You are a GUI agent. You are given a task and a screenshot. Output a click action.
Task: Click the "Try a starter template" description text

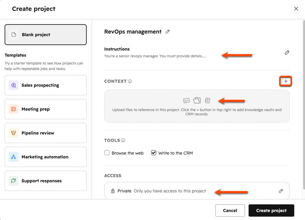44,66
